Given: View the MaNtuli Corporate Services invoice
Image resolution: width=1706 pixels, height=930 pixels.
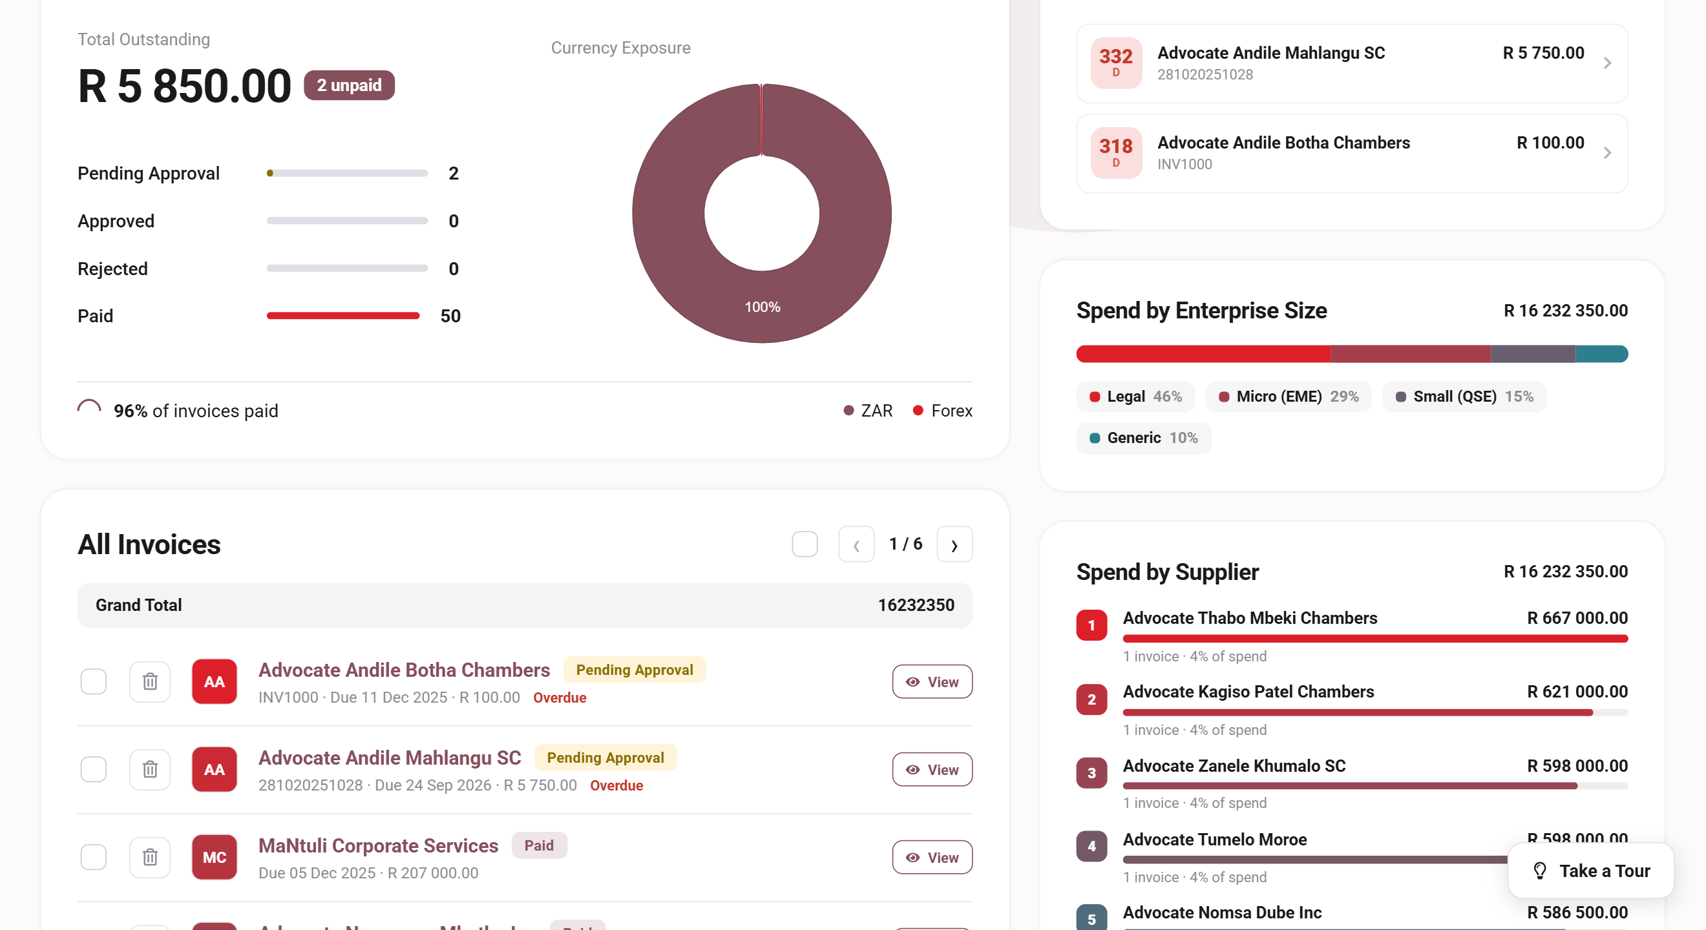Looking at the screenshot, I should (x=932, y=857).
